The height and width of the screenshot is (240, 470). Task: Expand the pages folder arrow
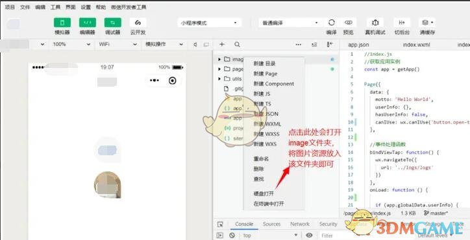point(219,69)
